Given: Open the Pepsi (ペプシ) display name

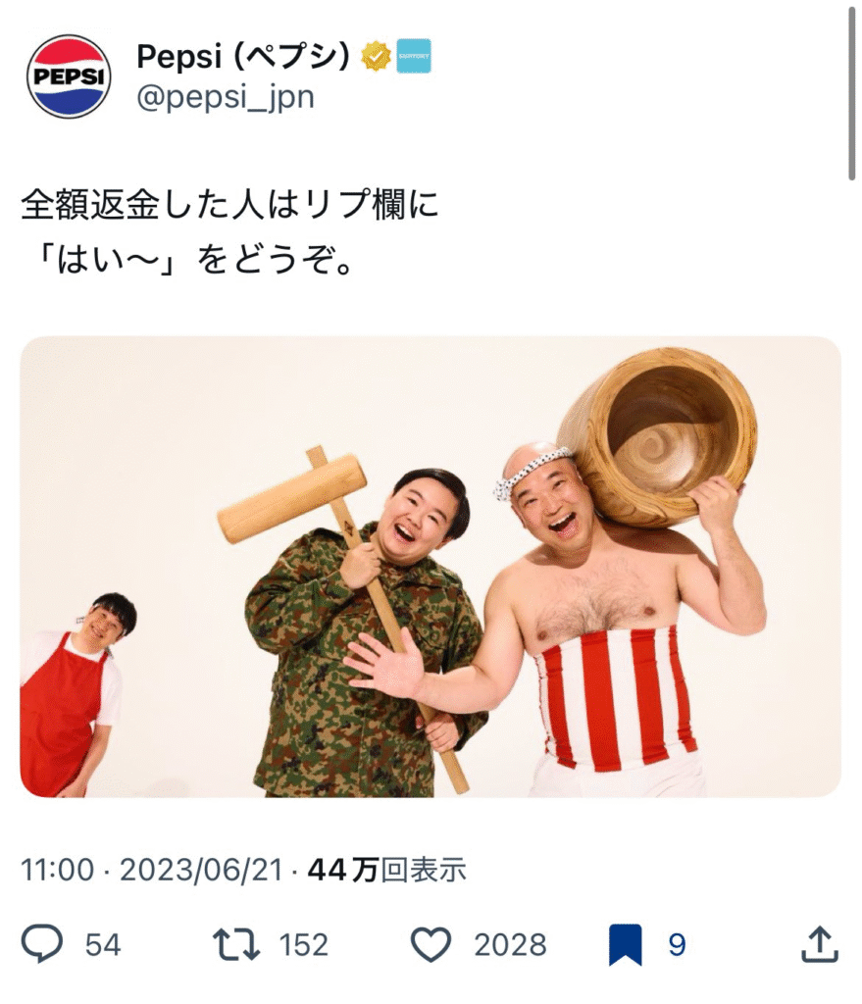Looking at the screenshot, I should (x=243, y=57).
